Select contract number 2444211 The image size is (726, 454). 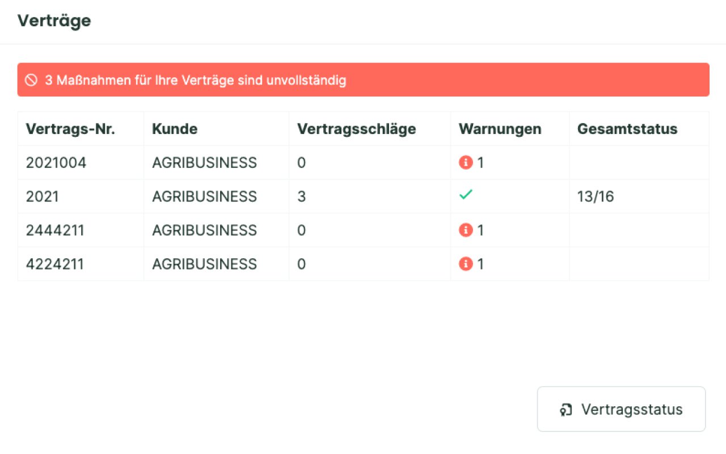pos(56,230)
